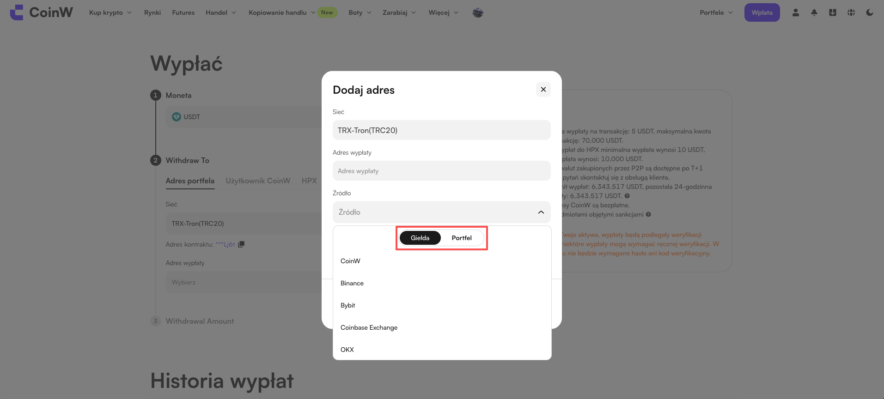
Task: Expand the Więcej menu
Action: tap(444, 12)
